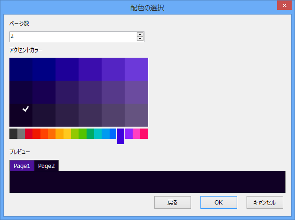Switch to the Page1 preview tab
The image size is (295, 220).
click(22, 166)
